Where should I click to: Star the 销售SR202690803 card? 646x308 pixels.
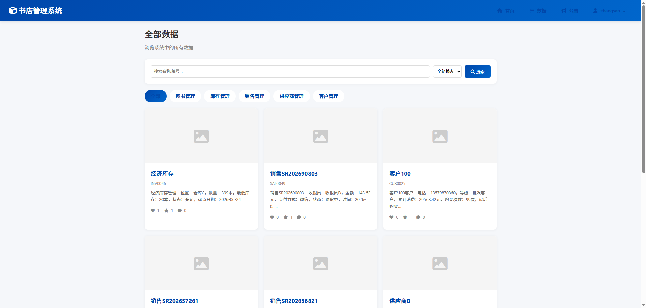[286, 217]
